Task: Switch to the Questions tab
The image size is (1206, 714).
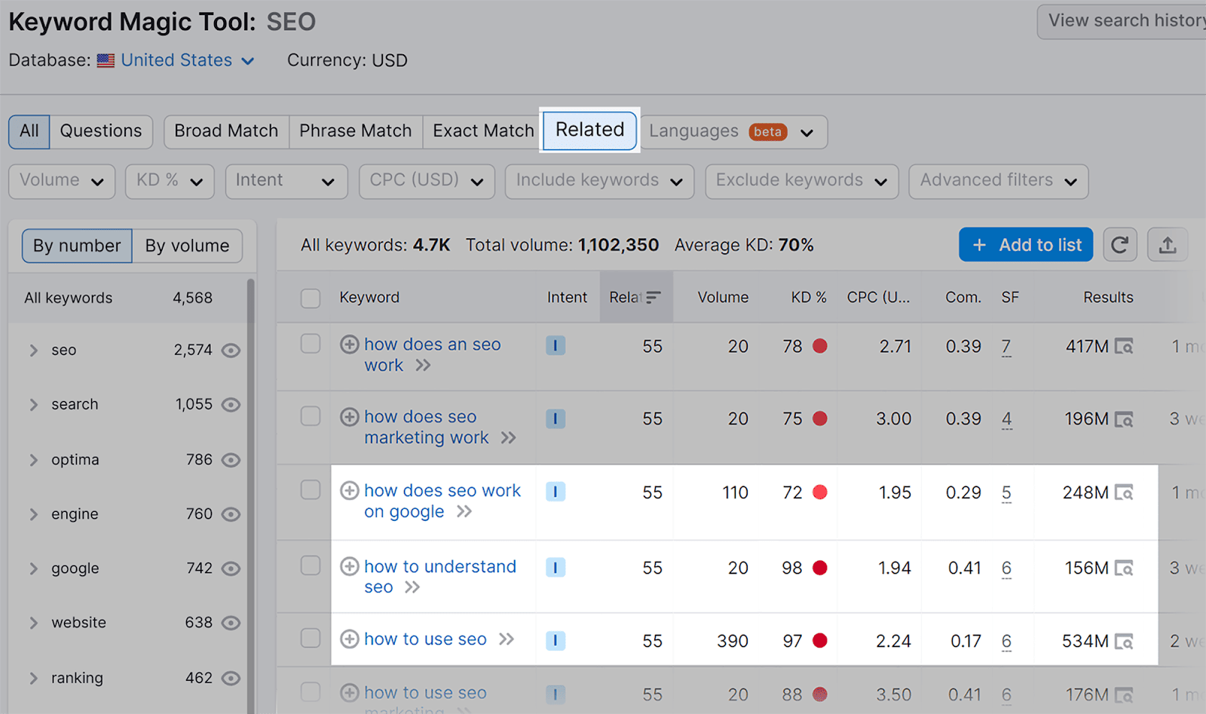Action: 100,131
